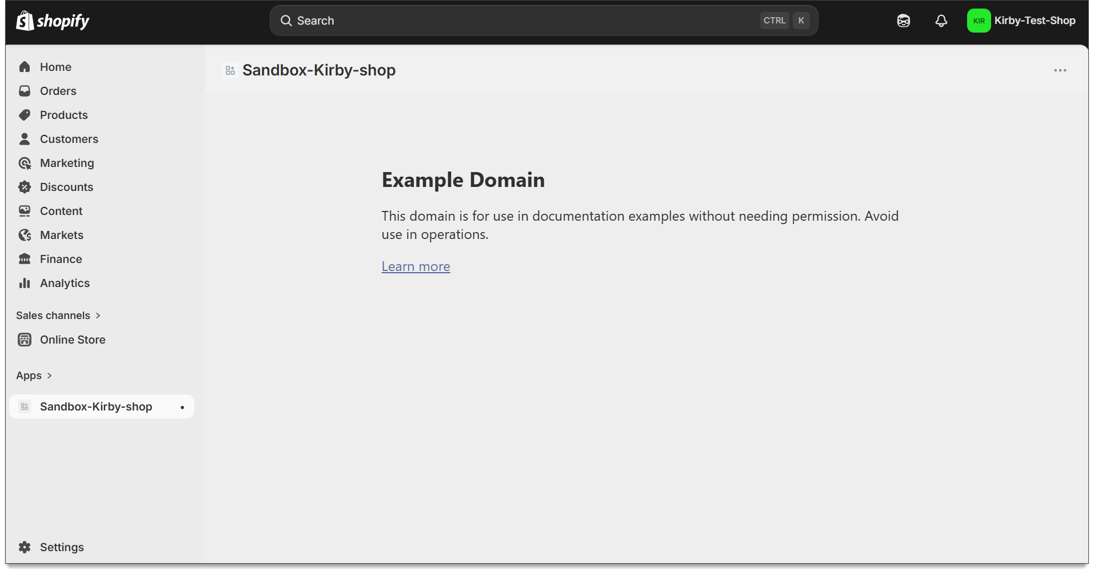Click the Shopify logo
Screen dimensions: 1094x574
point(53,21)
